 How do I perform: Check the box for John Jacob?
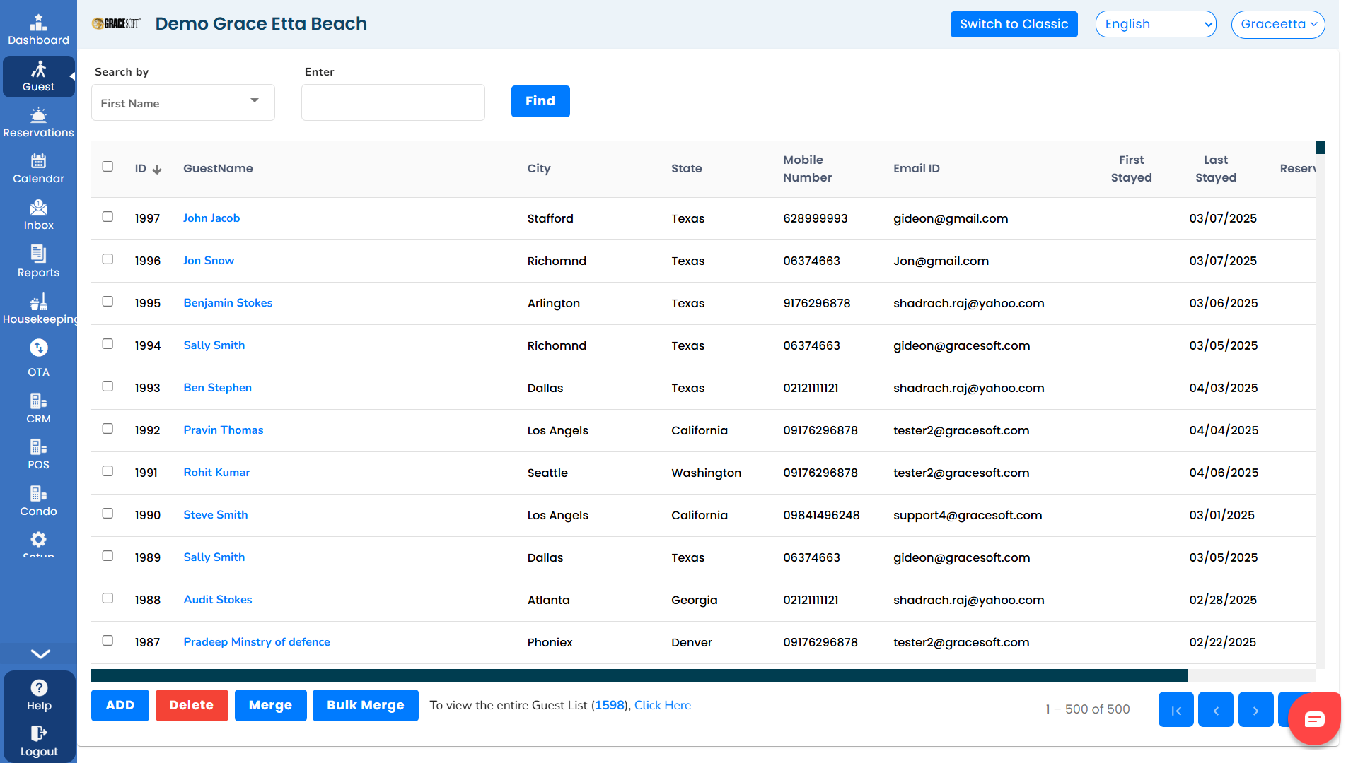click(108, 217)
